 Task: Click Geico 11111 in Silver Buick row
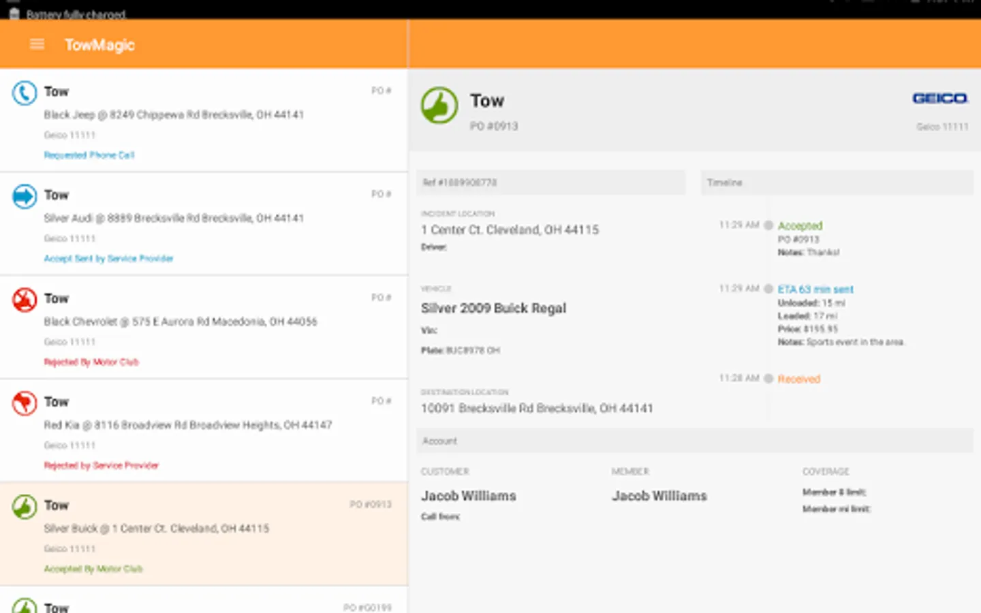tap(69, 549)
